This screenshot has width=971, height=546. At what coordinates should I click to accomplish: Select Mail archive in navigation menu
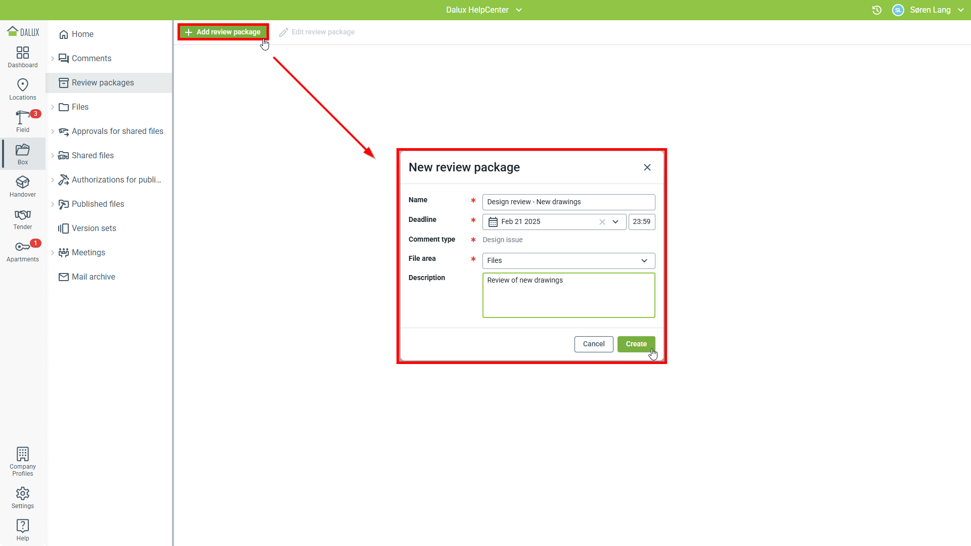[x=94, y=277]
